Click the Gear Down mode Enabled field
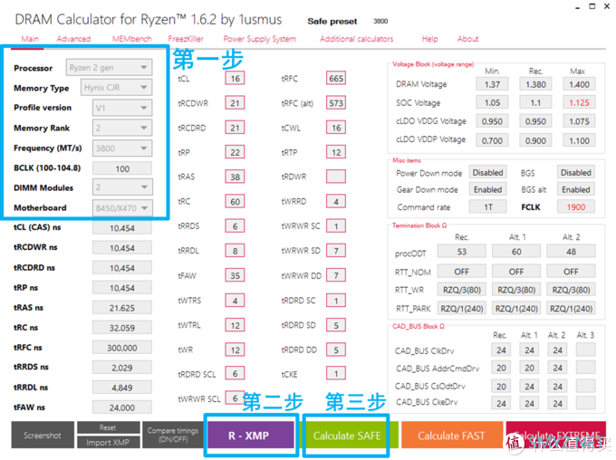Image resolution: width=616 pixels, height=460 pixels. click(487, 189)
